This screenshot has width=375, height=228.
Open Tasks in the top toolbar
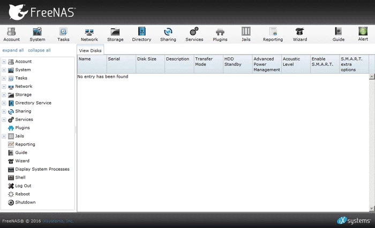tap(63, 34)
